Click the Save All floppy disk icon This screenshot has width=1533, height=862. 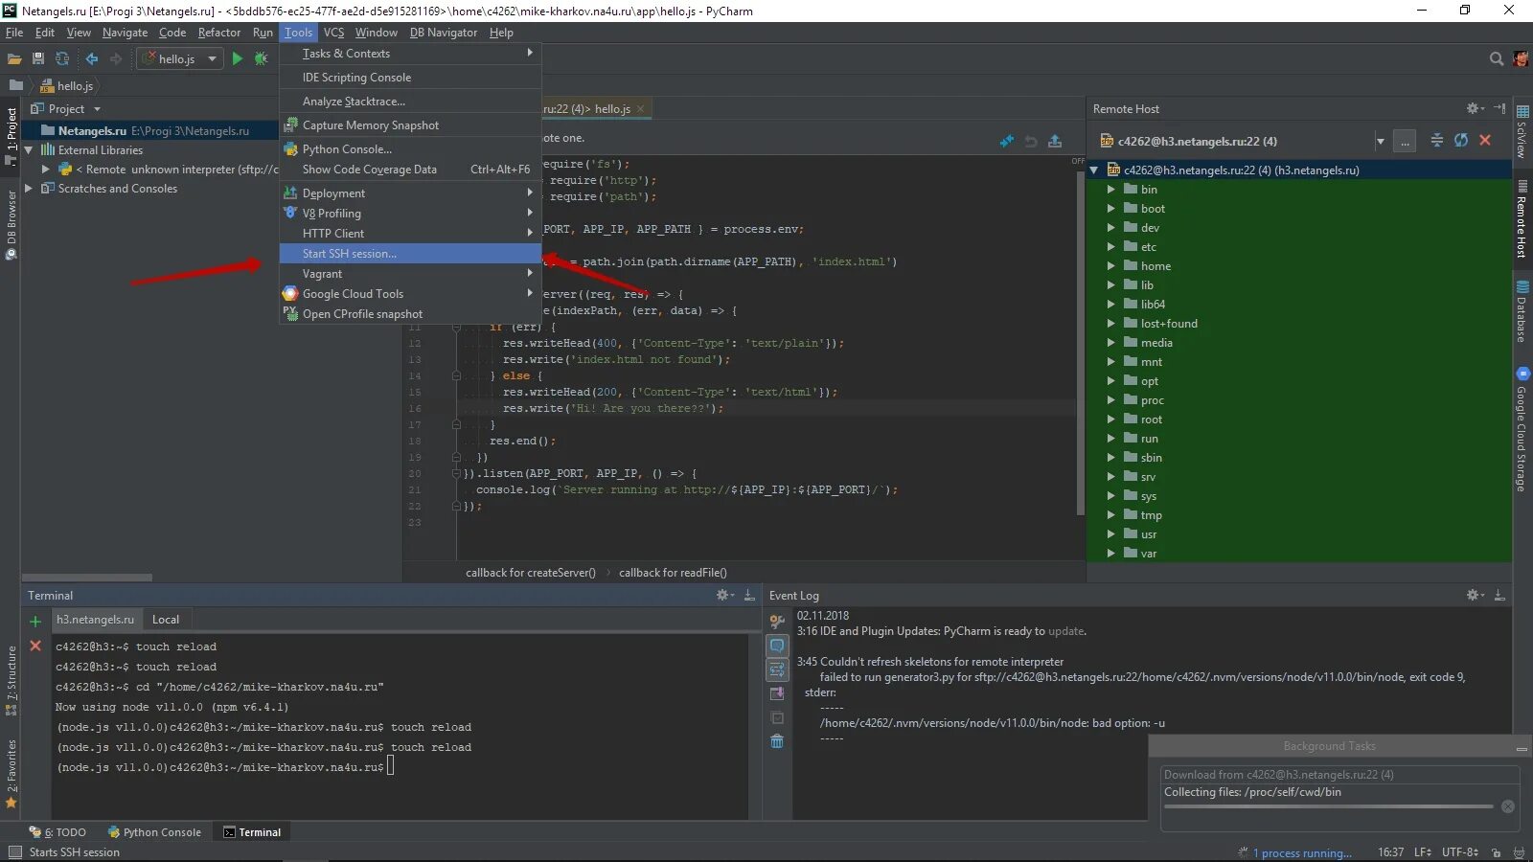click(x=38, y=59)
